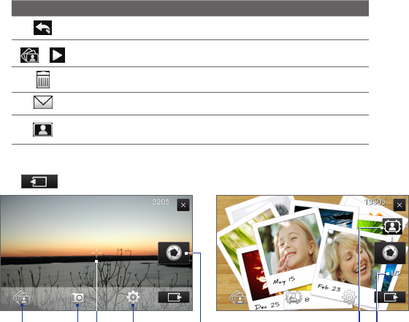Click the trash can delete icon

[x=43, y=80]
